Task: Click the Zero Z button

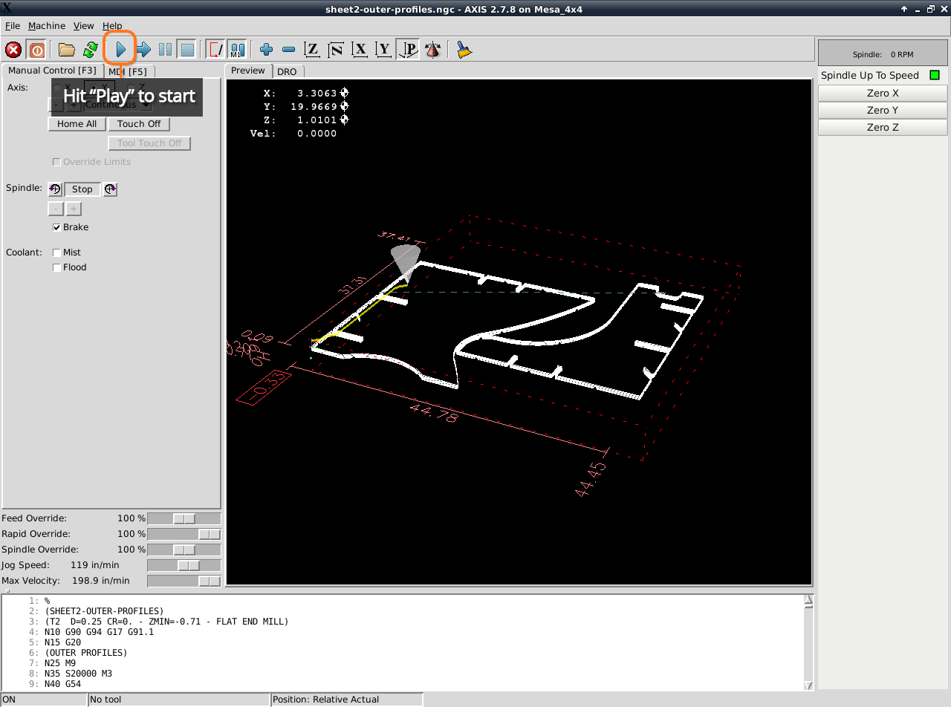Action: click(x=883, y=128)
